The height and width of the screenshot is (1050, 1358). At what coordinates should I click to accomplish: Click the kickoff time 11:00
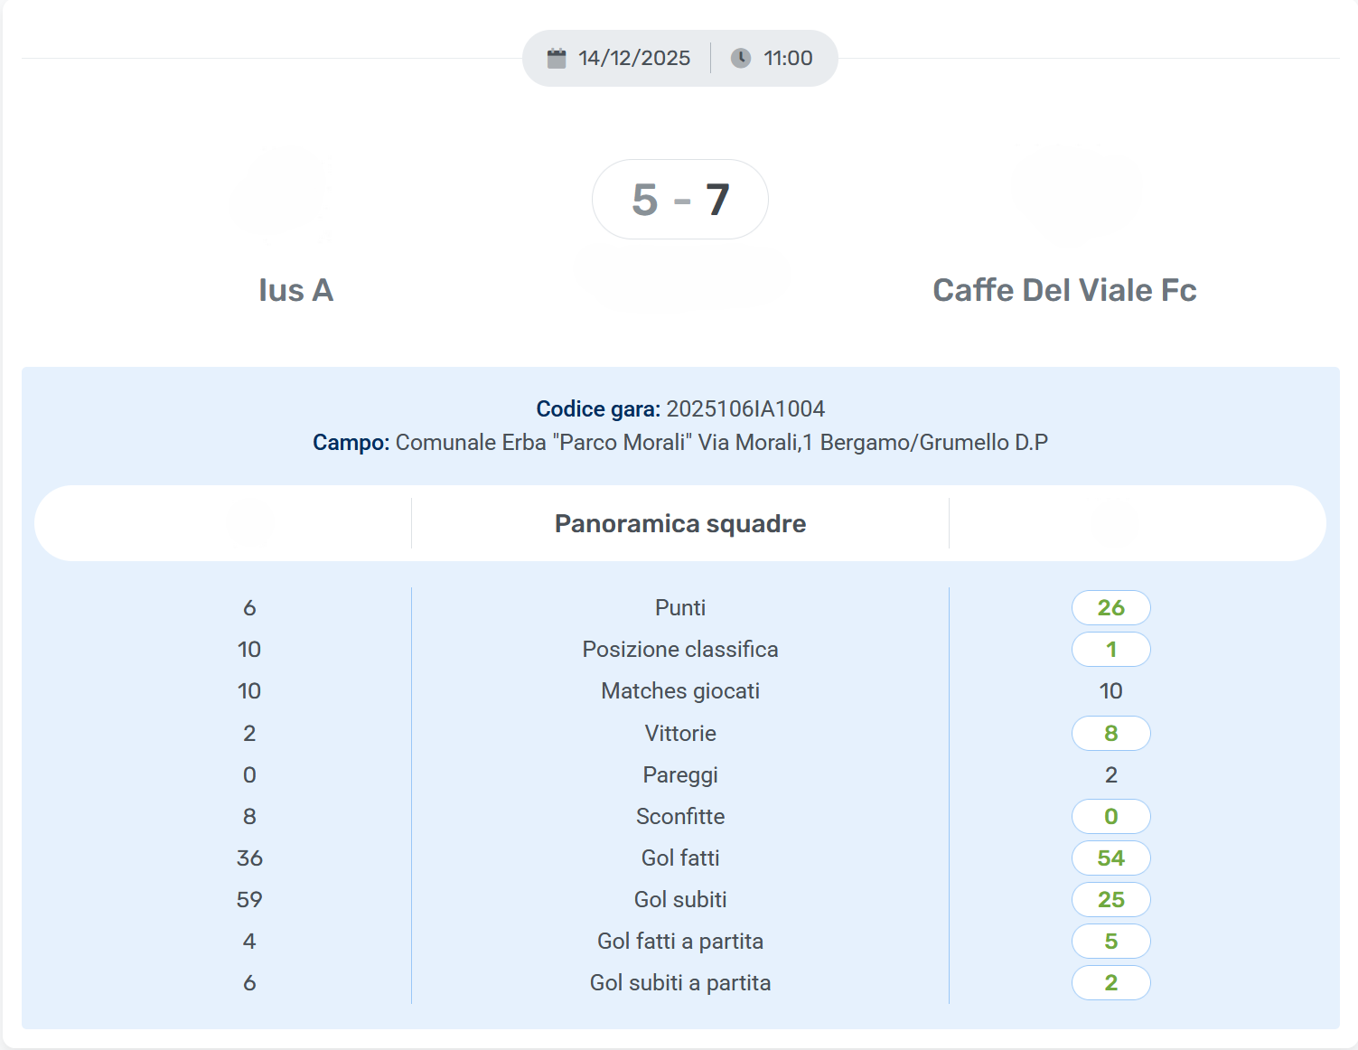(x=788, y=58)
